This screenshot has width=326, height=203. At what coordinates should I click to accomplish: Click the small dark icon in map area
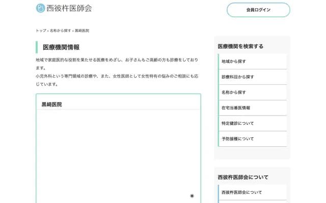[x=192, y=195]
